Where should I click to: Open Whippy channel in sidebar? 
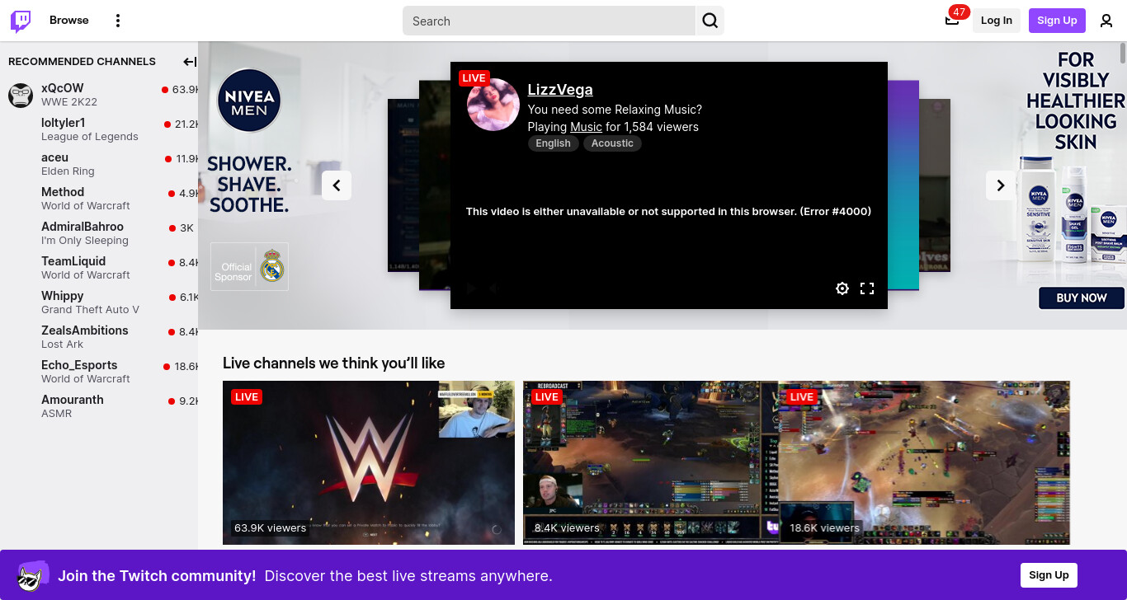[99, 302]
